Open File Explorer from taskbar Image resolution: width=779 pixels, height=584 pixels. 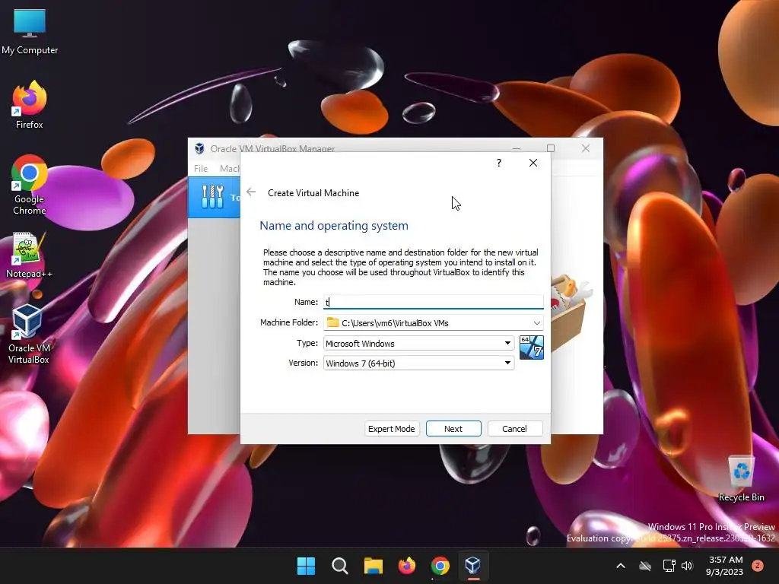tap(373, 566)
